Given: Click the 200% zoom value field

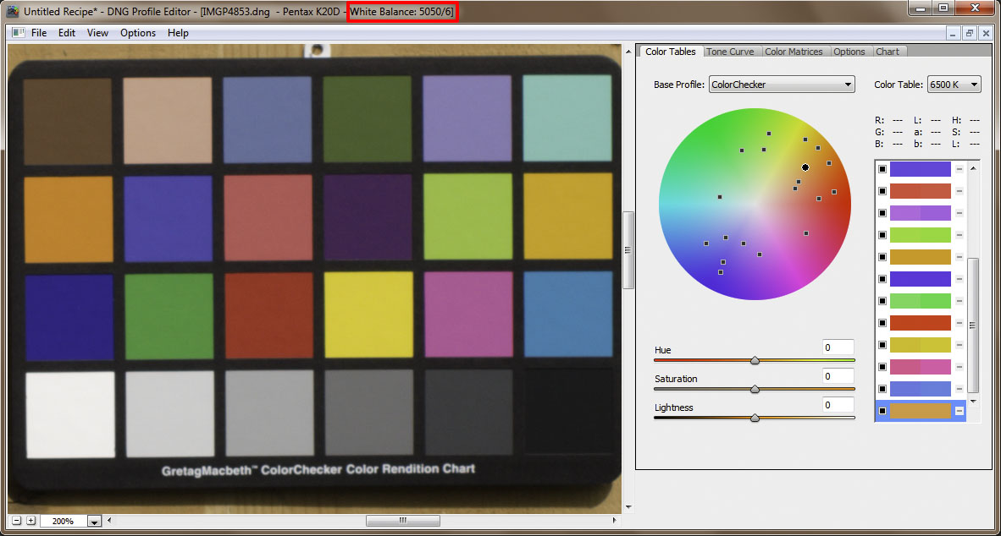Looking at the screenshot, I should coord(64,522).
